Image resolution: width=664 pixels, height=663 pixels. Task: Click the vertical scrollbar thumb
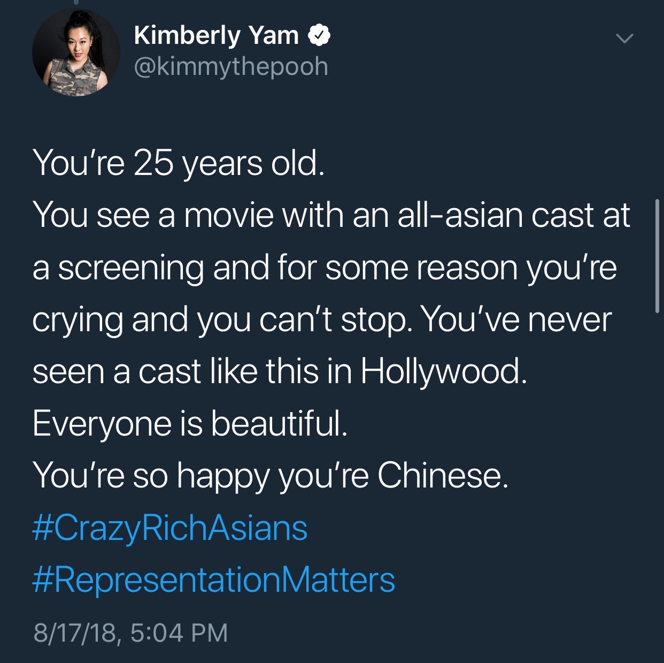tap(657, 256)
